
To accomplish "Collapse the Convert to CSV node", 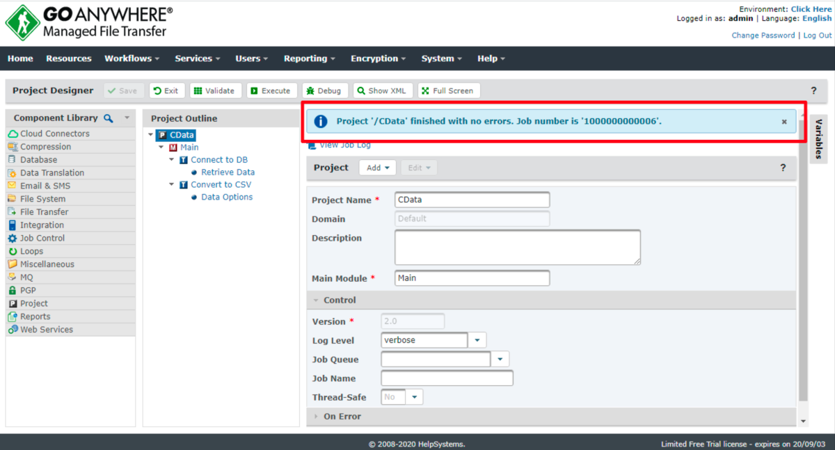I will click(x=172, y=185).
